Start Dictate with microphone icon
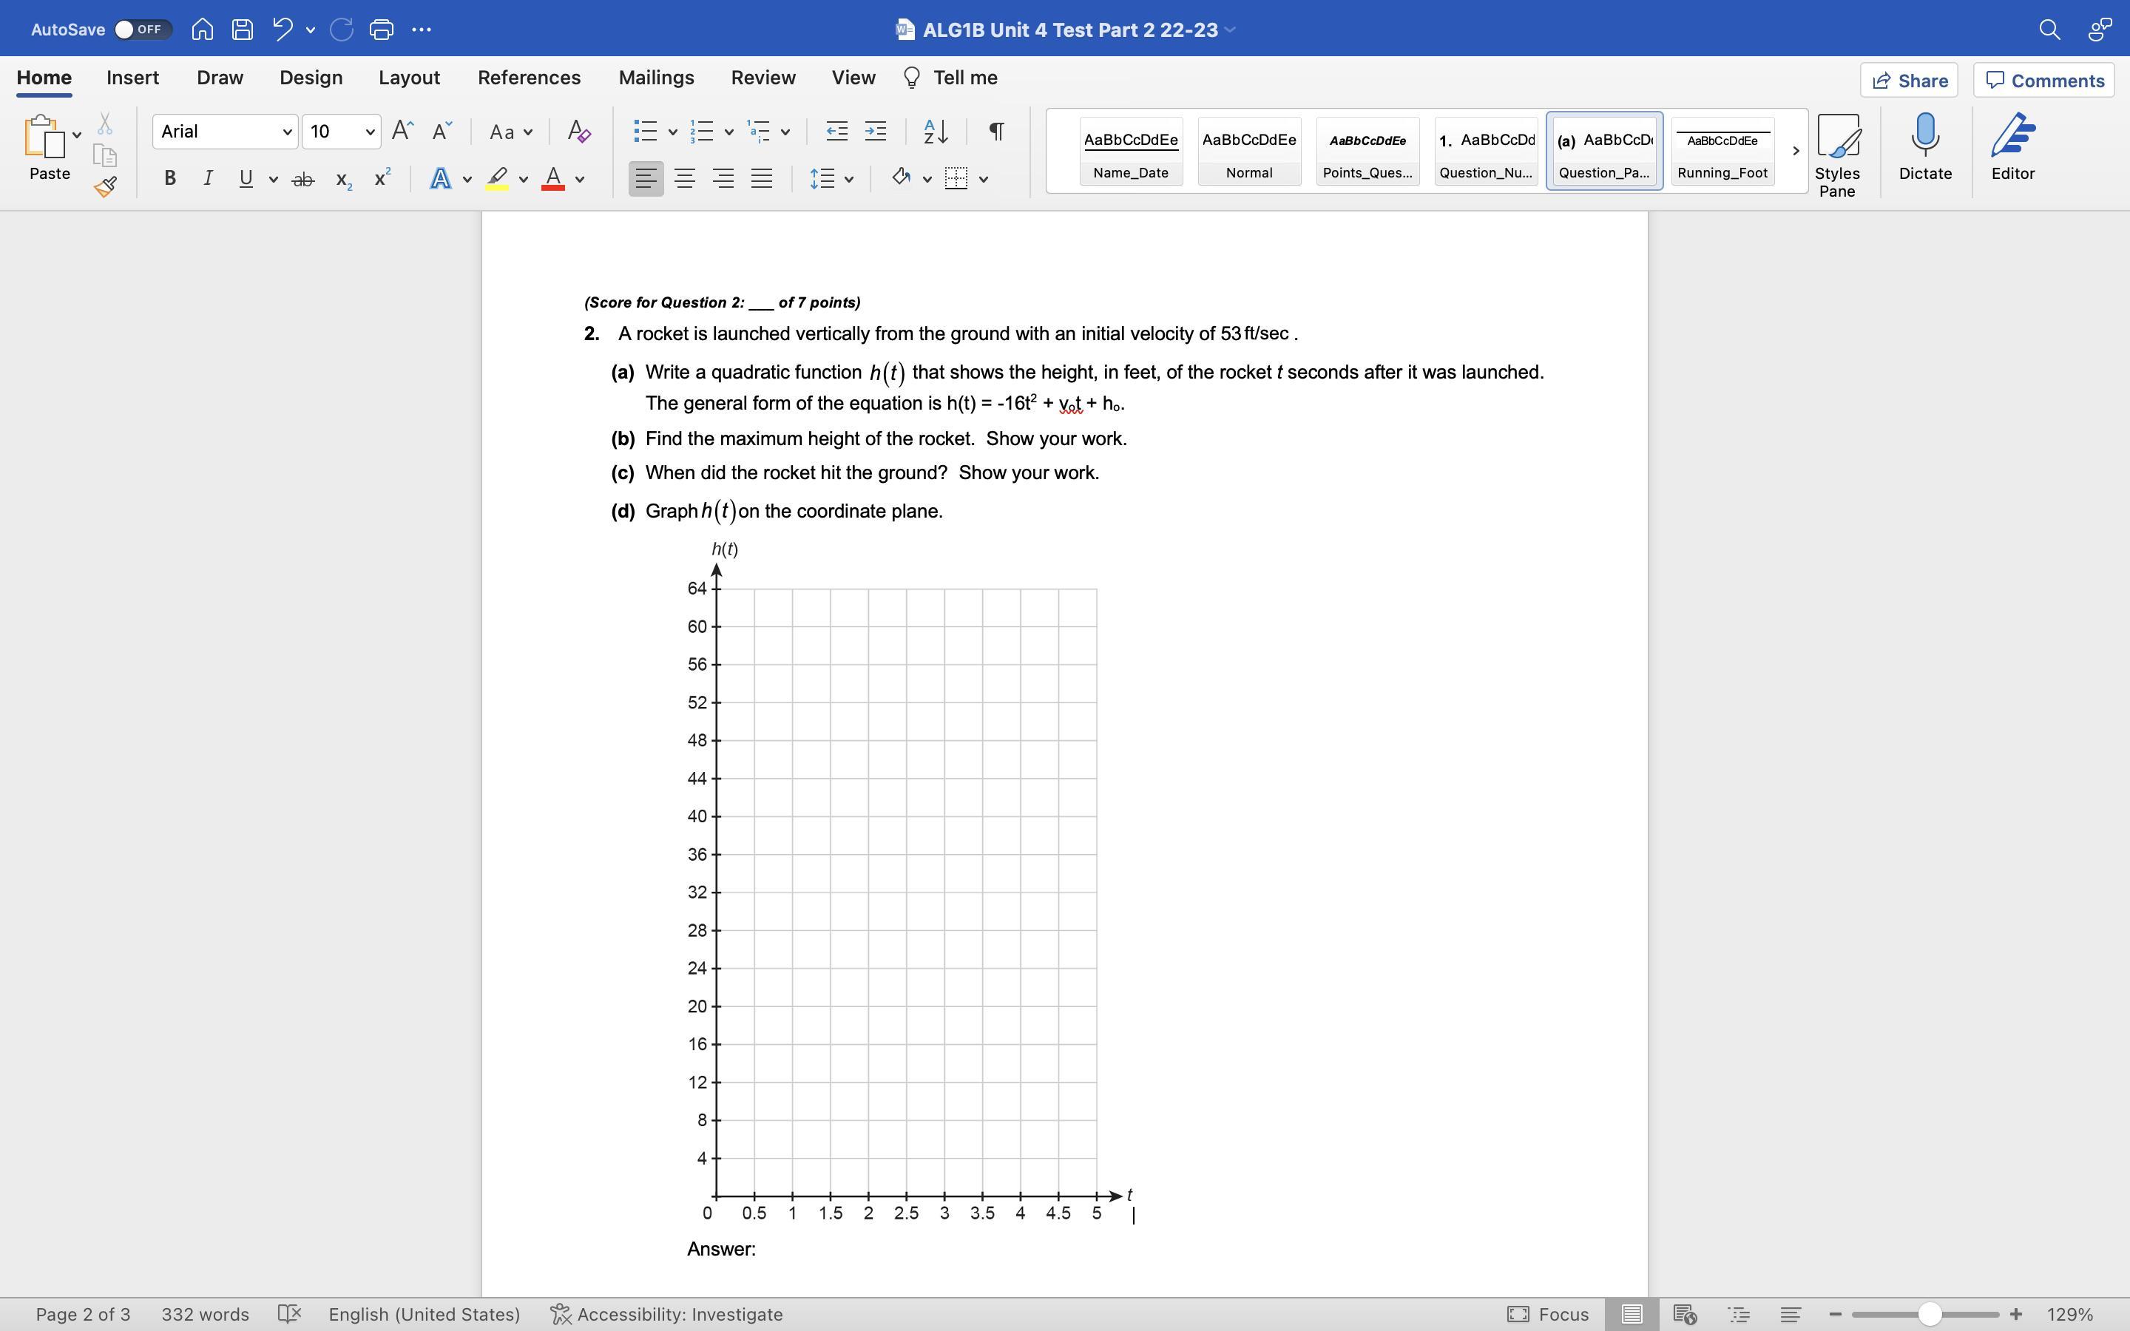The image size is (2130, 1331). 1925,146
